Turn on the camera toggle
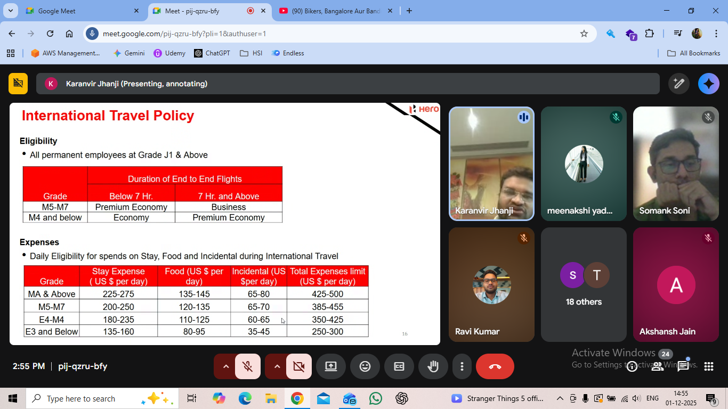The width and height of the screenshot is (728, 409). pyautogui.click(x=298, y=366)
